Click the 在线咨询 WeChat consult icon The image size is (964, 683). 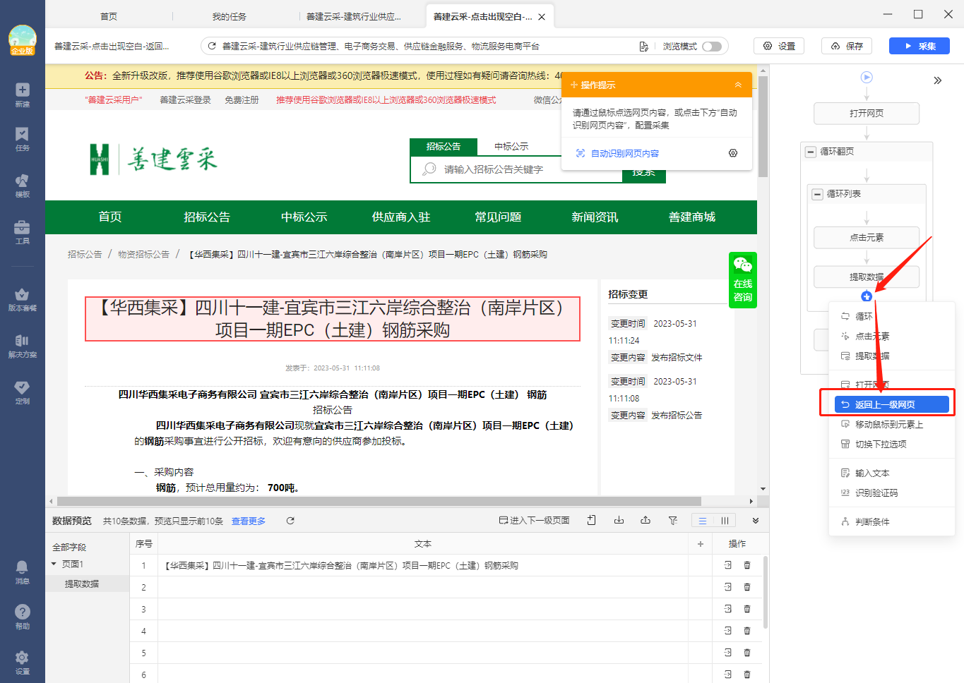[742, 280]
